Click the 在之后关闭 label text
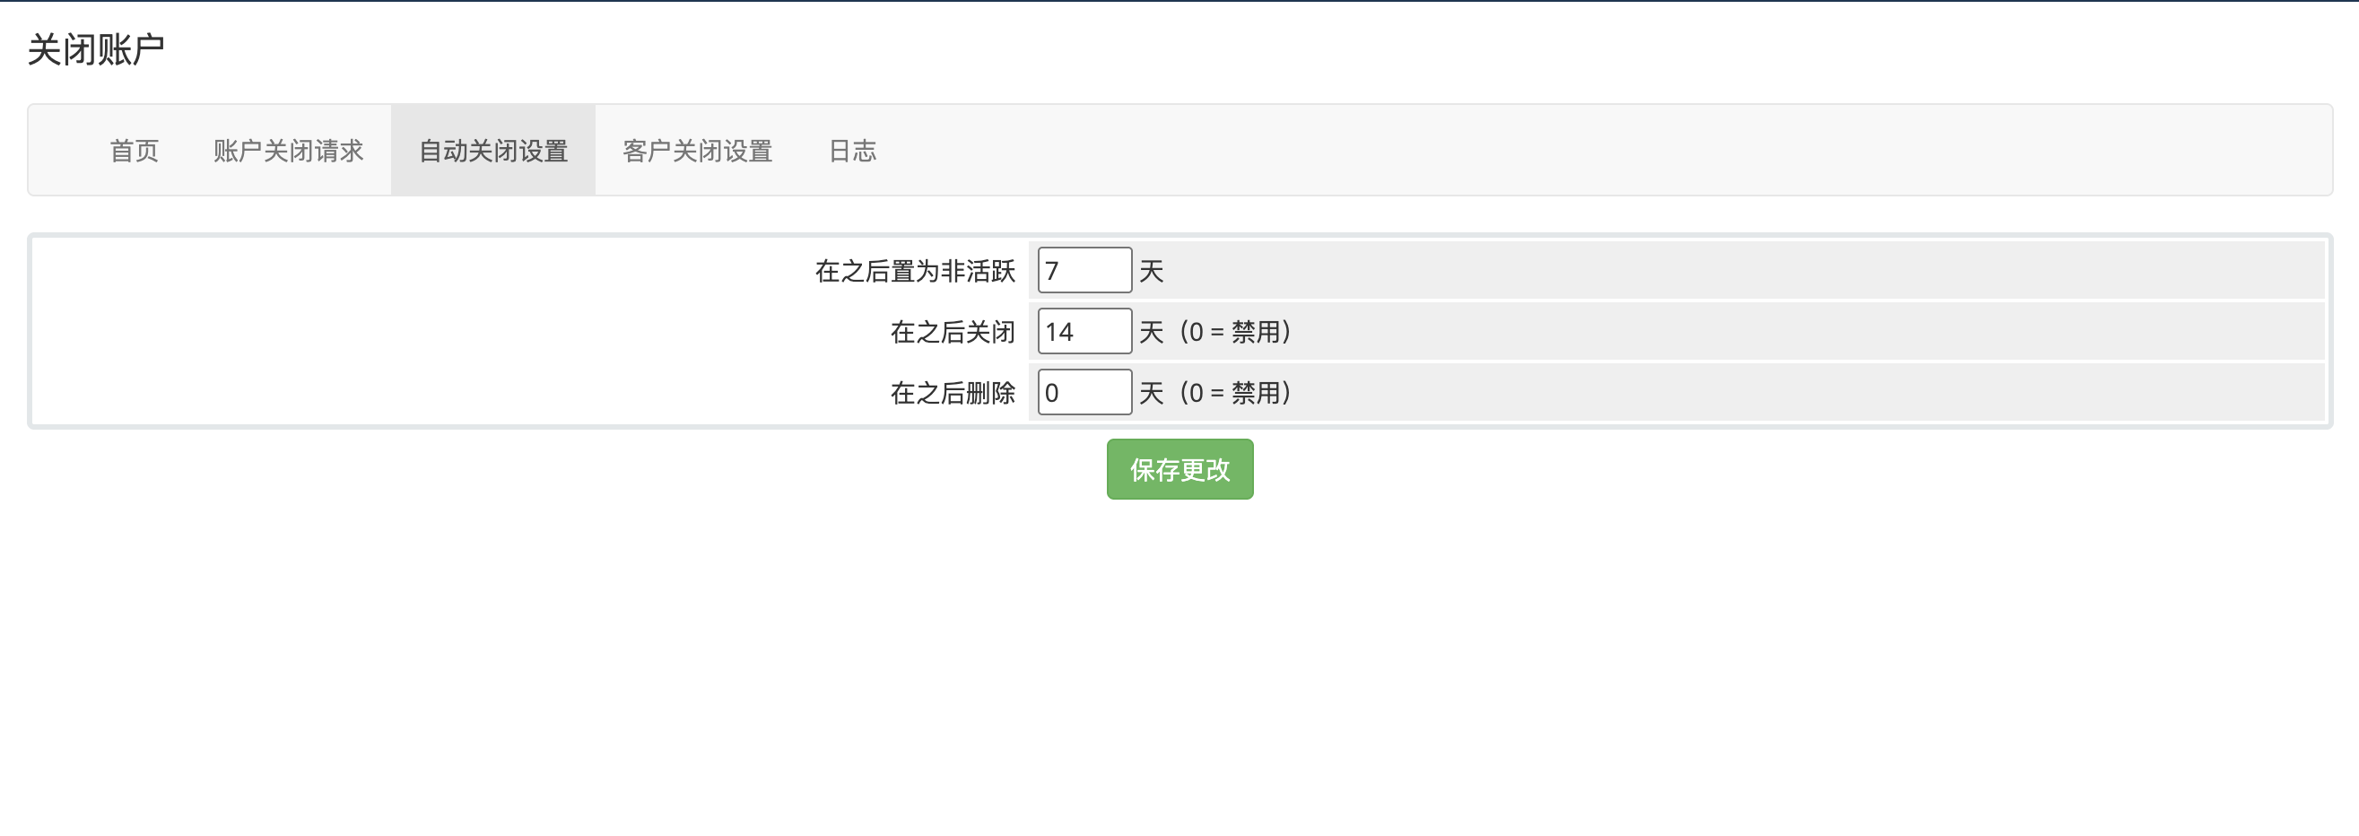This screenshot has width=2359, height=836. click(x=953, y=332)
